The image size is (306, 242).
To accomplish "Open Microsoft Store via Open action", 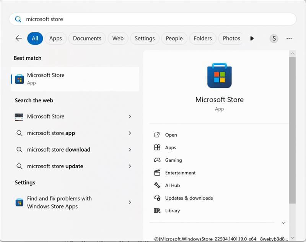I will [x=171, y=135].
